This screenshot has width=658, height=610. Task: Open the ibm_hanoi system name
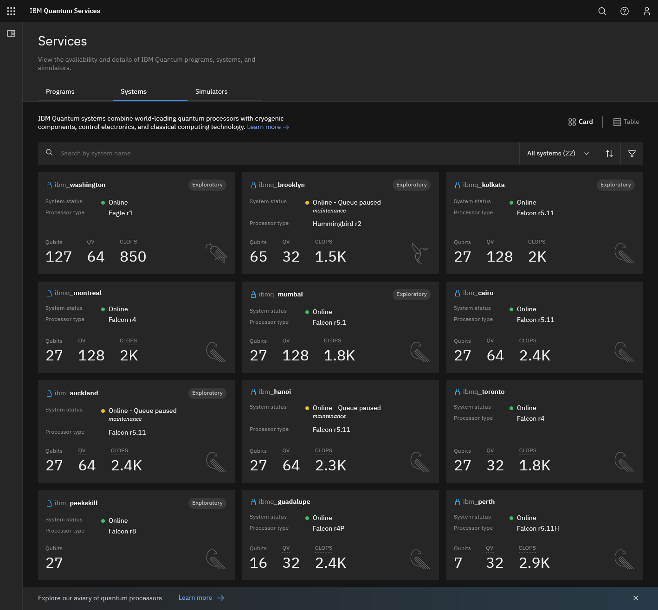pos(275,392)
